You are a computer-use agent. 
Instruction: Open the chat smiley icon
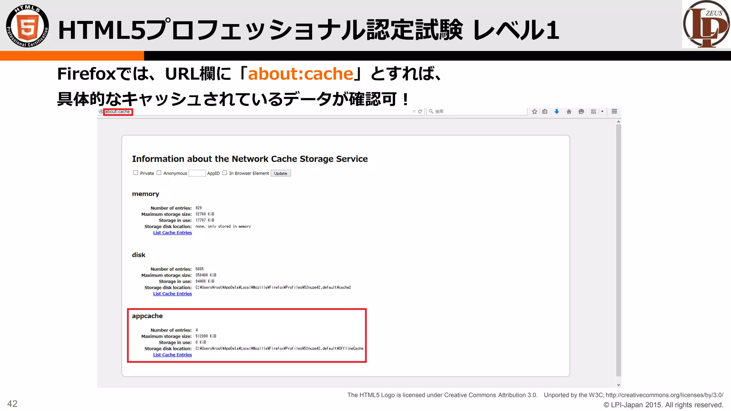point(581,111)
